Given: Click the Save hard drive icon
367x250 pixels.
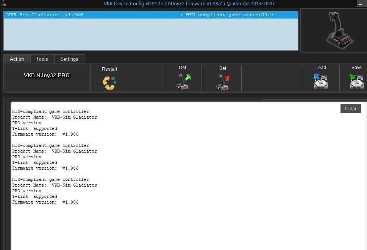Looking at the screenshot, I should [356, 81].
